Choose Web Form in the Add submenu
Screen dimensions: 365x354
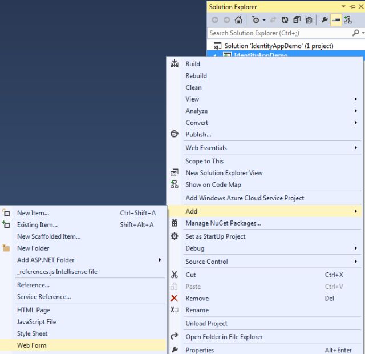(83, 345)
